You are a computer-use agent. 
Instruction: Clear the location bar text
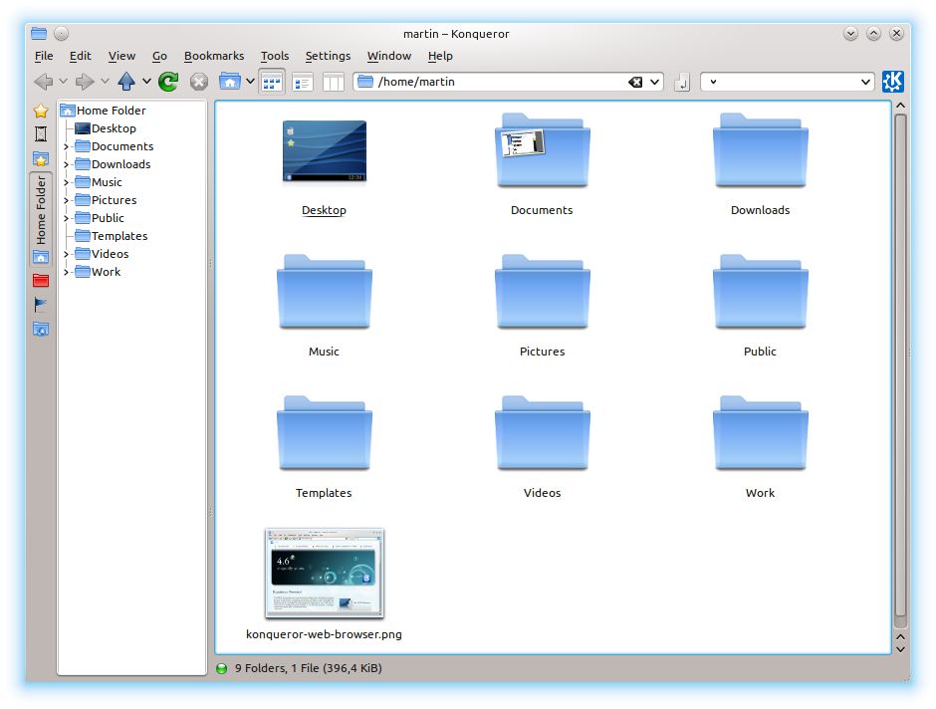coord(635,82)
